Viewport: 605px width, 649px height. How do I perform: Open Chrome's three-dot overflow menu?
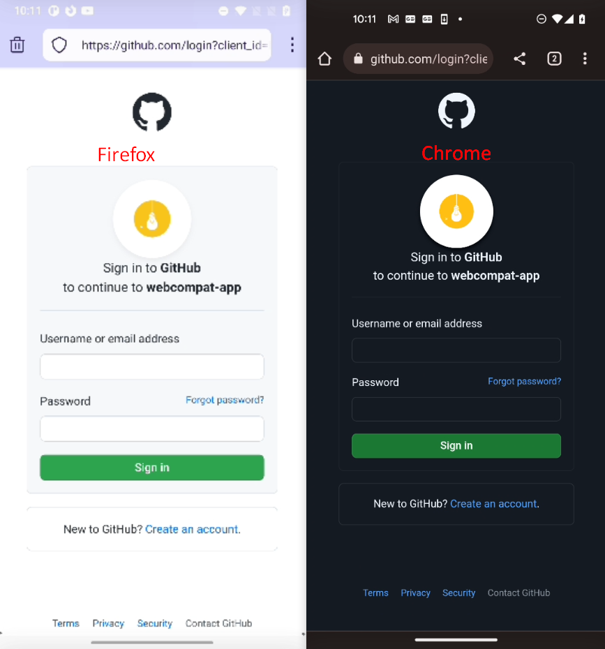coord(585,59)
